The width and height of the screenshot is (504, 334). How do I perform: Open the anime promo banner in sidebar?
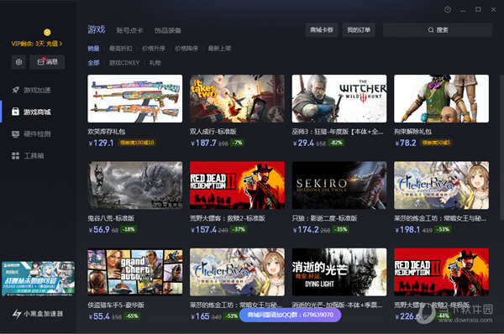click(39, 279)
